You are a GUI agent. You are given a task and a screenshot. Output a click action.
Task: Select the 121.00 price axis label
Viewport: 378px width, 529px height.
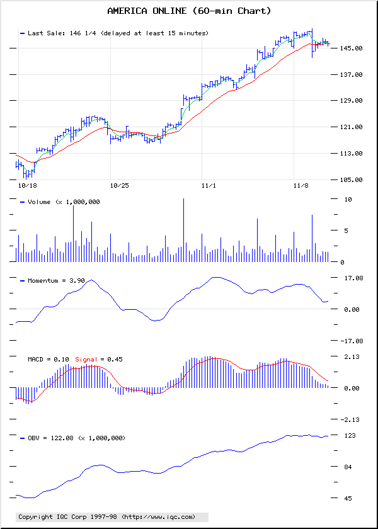click(351, 127)
